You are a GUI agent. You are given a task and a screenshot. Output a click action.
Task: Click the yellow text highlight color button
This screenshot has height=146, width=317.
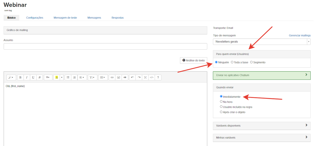tap(57, 77)
